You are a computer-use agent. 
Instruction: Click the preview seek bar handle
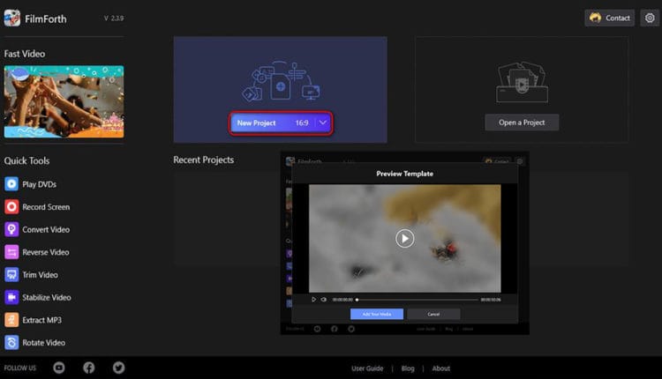click(357, 300)
